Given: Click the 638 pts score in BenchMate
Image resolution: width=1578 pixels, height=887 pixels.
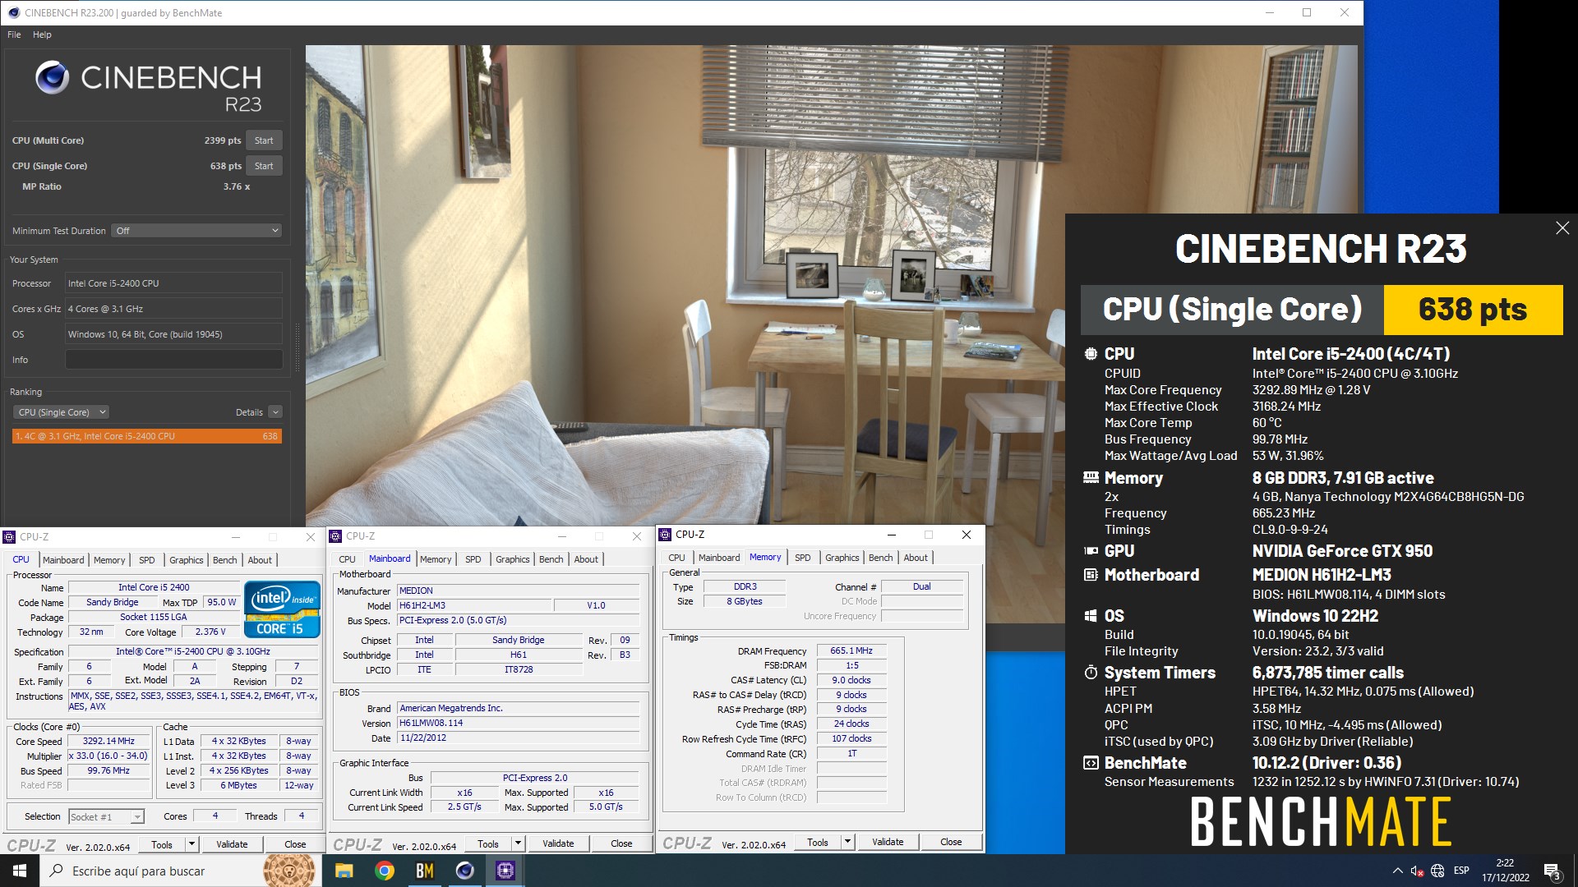Looking at the screenshot, I should pos(1473,310).
